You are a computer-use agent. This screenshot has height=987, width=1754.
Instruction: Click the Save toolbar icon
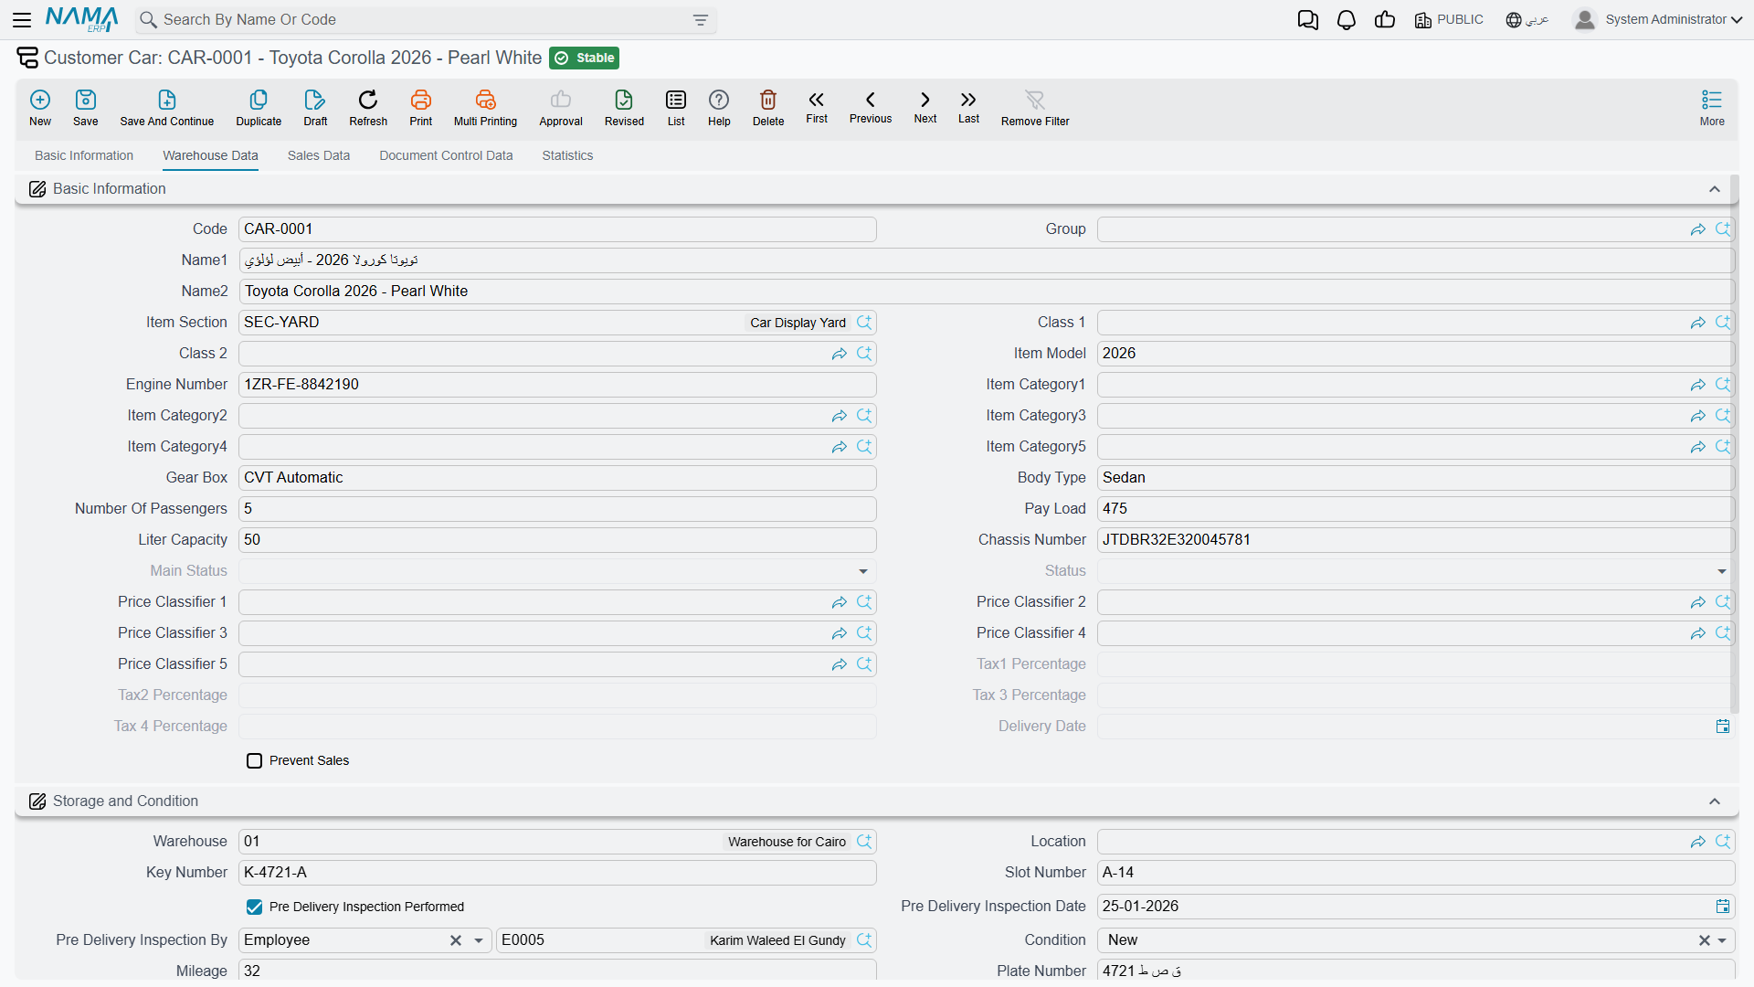point(86,107)
